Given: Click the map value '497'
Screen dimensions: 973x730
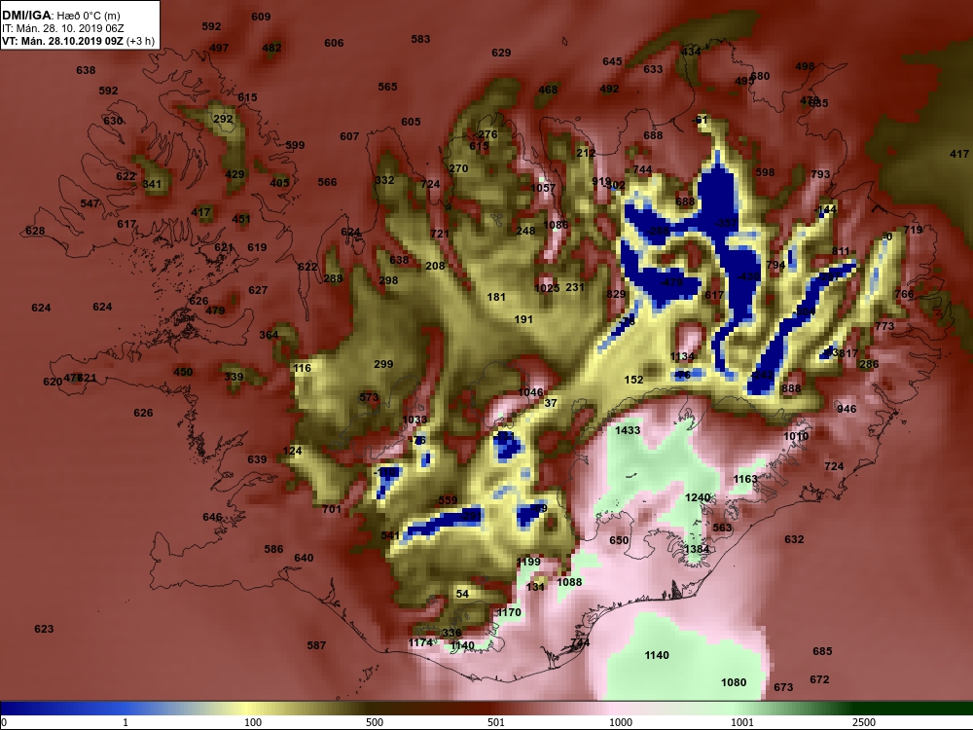Looking at the screenshot, I should [x=219, y=48].
